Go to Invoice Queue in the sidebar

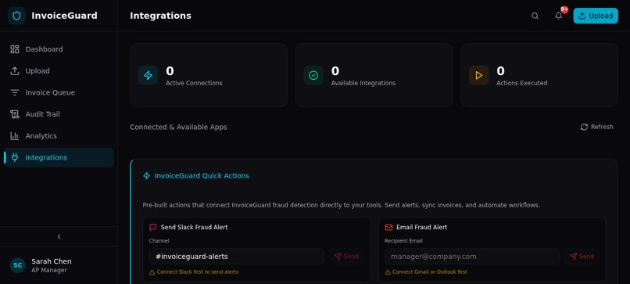[x=59, y=92]
